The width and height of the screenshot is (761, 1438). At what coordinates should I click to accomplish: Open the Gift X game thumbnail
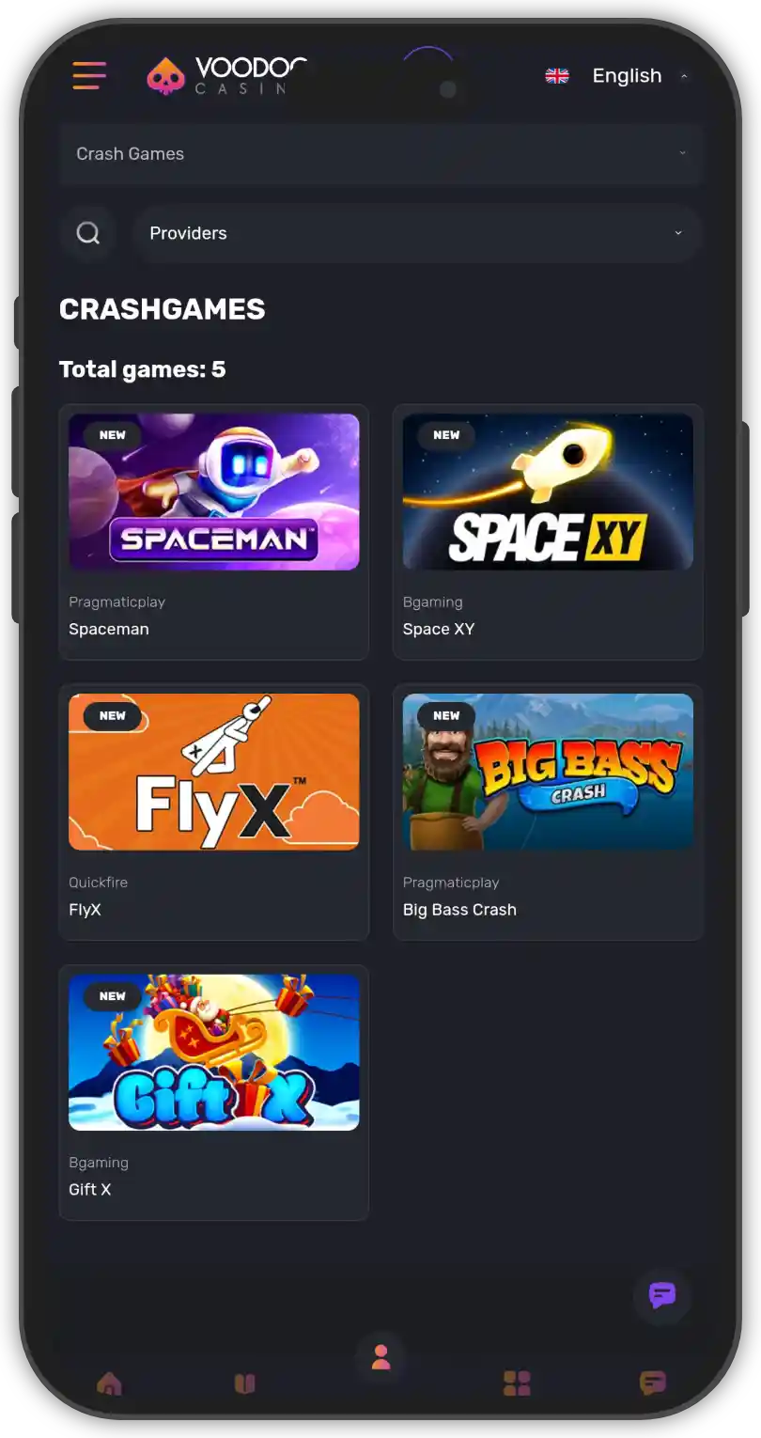tap(214, 1052)
